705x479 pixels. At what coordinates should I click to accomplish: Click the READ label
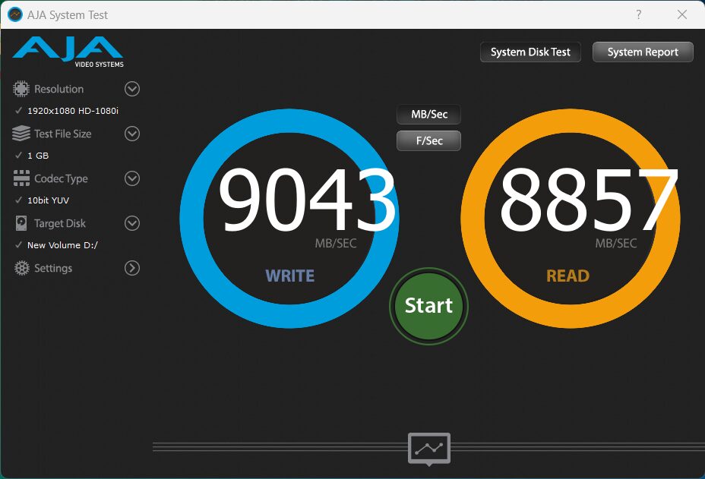(567, 276)
